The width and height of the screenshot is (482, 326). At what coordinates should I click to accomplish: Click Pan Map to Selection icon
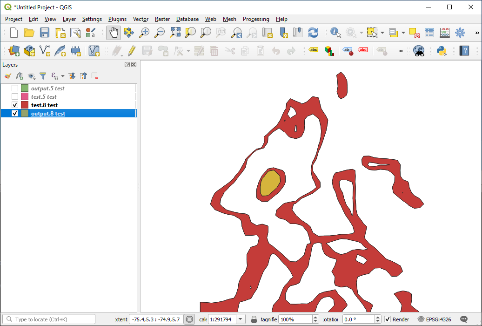click(129, 33)
